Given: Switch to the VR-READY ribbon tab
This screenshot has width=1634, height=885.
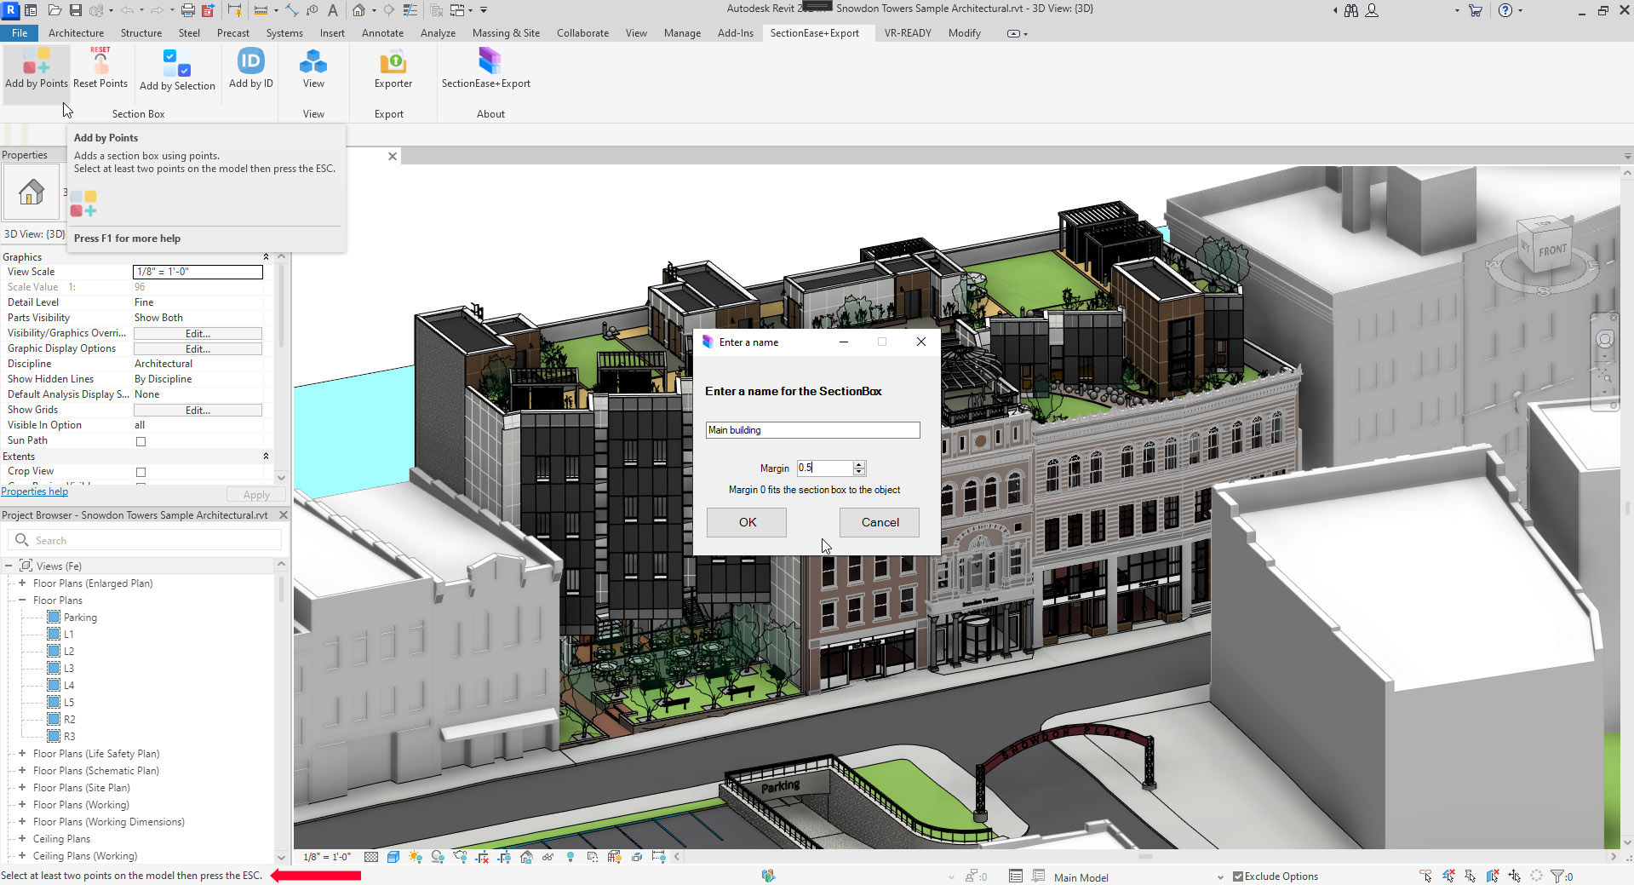Looking at the screenshot, I should 907,33.
